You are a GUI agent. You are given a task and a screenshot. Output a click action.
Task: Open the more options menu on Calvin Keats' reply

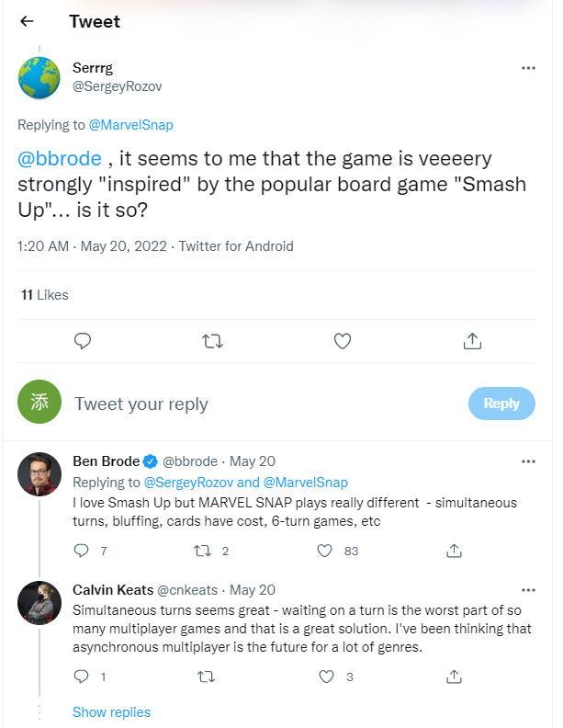pyautogui.click(x=528, y=589)
